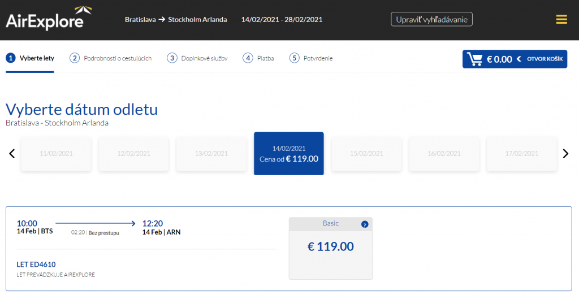Viewport: 579px width, 295px height.
Task: Click the AirExplore logo
Action: (45, 19)
